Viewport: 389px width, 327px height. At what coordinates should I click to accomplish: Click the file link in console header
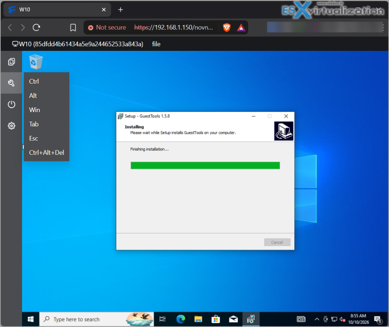156,44
